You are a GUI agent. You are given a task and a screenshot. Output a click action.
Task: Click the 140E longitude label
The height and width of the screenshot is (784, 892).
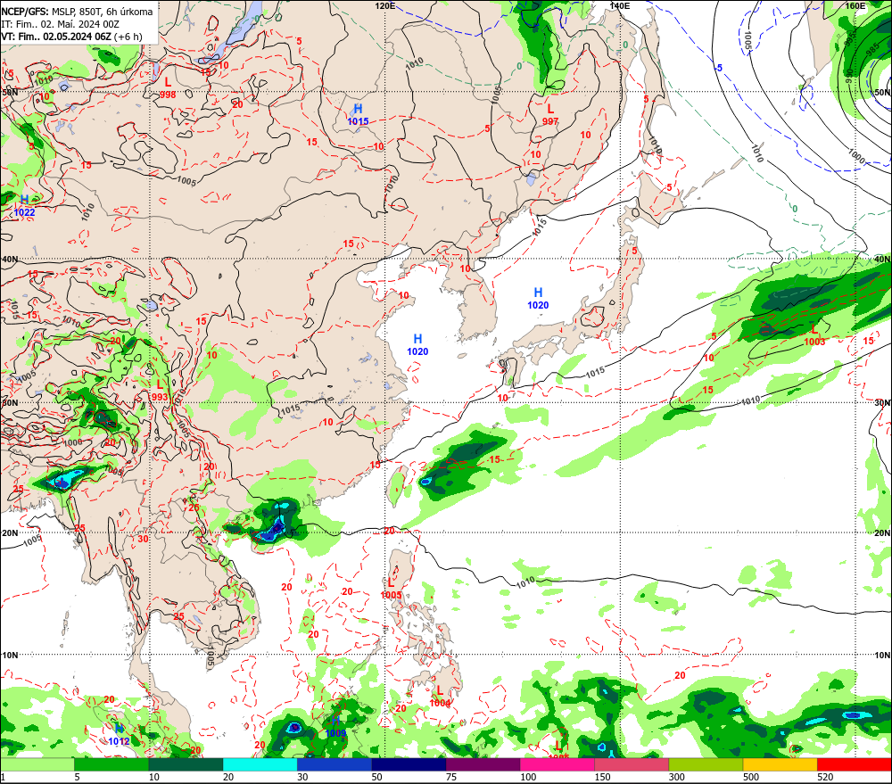pos(620,5)
